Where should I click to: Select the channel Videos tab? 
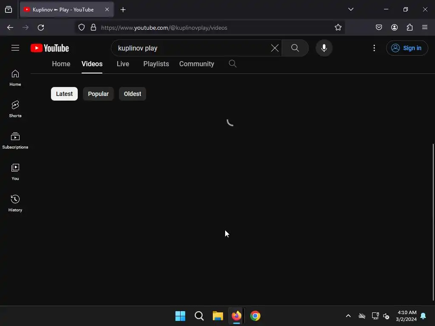(92, 64)
